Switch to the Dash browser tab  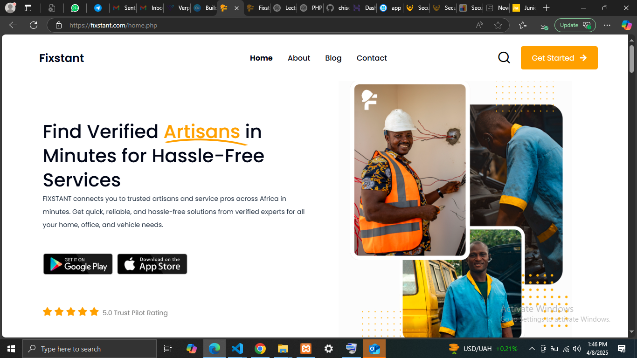click(364, 8)
